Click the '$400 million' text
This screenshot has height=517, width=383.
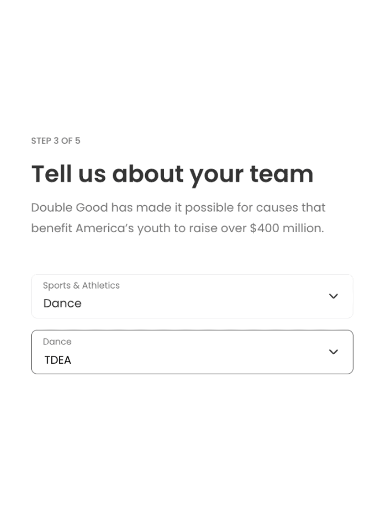point(286,228)
